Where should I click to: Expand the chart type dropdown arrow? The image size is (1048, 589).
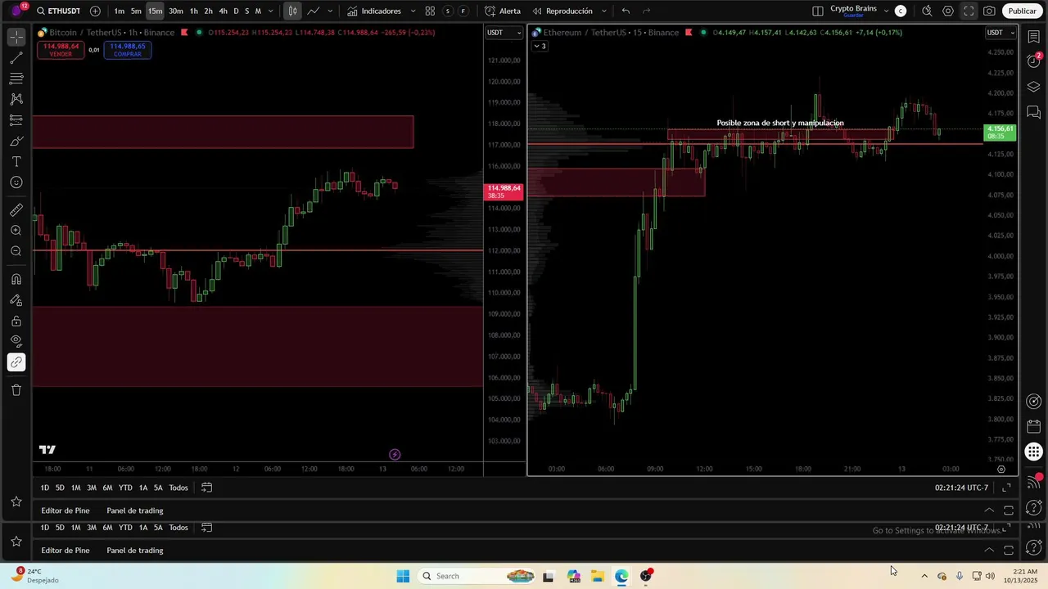tap(330, 11)
